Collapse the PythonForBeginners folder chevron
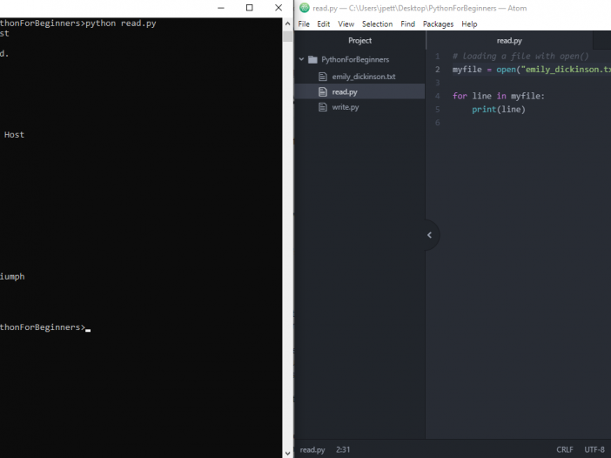 click(x=301, y=59)
